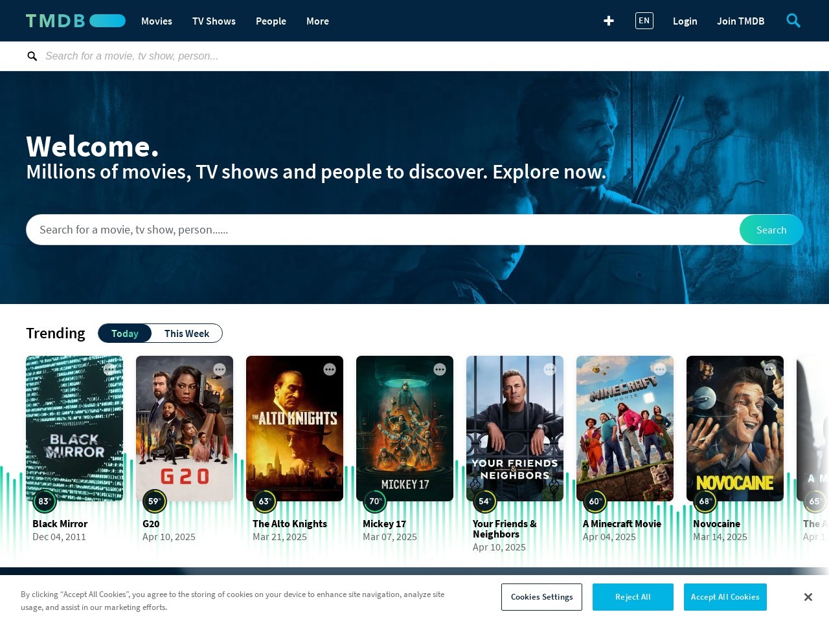Viewport: 829px width, 621px height.
Task: Click the 59% score badge on G20
Action: click(155, 501)
